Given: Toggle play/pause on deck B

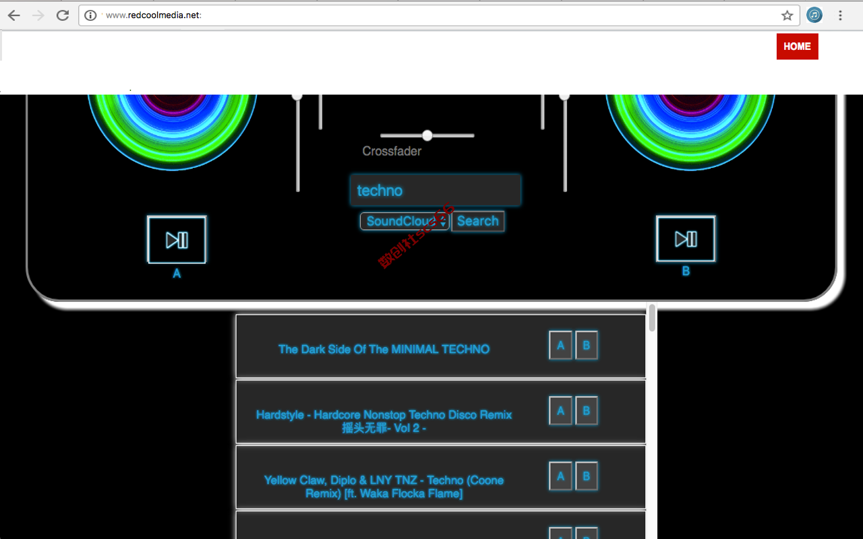Looking at the screenshot, I should point(686,239).
